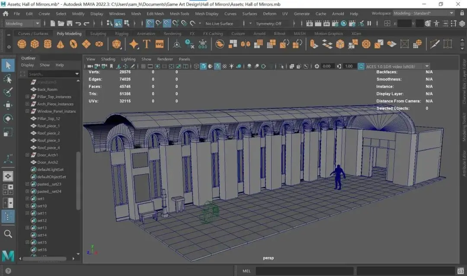Toggle the ACES color management button
Screen dimensions: 467x276
click(x=361, y=66)
